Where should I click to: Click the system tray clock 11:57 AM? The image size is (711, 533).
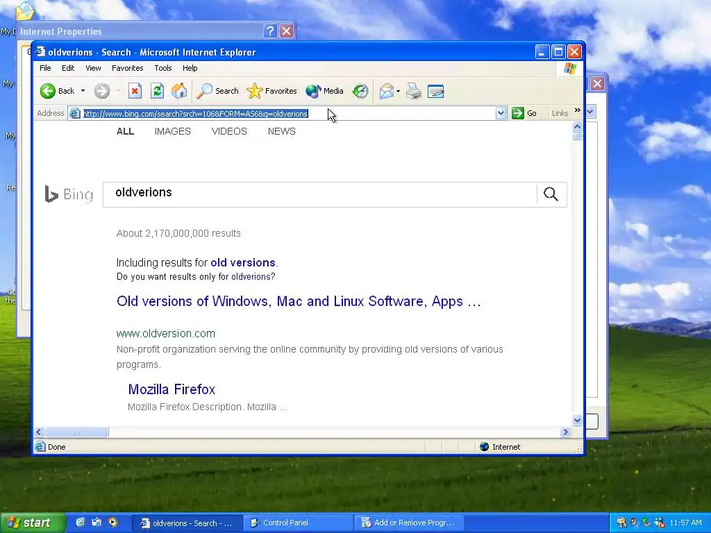685,523
